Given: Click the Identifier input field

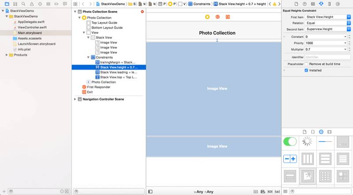Looking at the screenshot, I should click(327, 57).
